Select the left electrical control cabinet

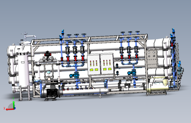(x=94, y=65)
